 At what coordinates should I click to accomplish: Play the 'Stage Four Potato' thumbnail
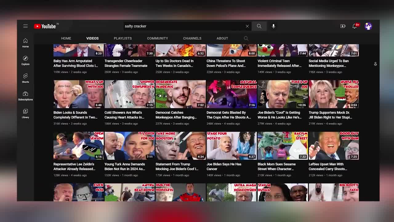pos(232,146)
